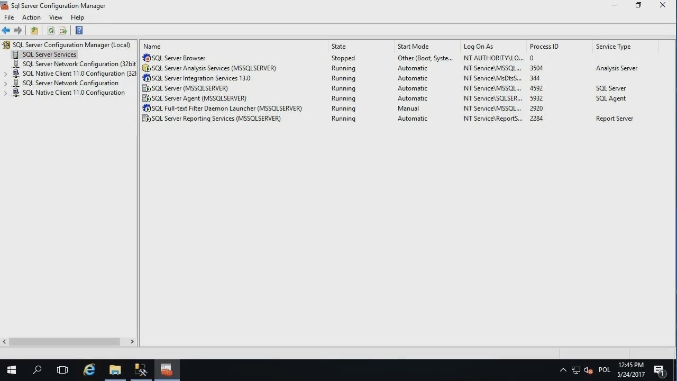Sort by the Process ID column header
Screen dimensions: 677x381
click(560, 47)
